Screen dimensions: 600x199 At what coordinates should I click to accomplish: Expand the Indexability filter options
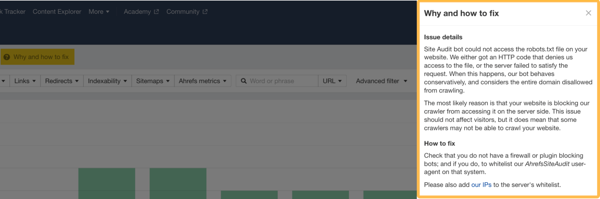107,81
